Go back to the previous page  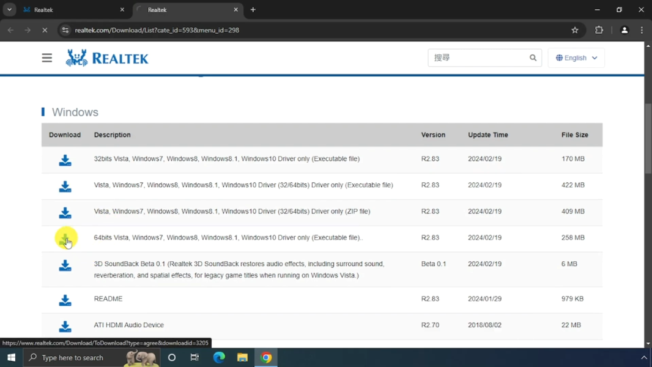click(x=10, y=30)
